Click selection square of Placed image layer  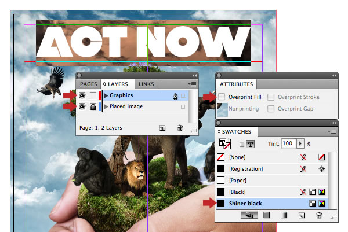[x=183, y=106]
